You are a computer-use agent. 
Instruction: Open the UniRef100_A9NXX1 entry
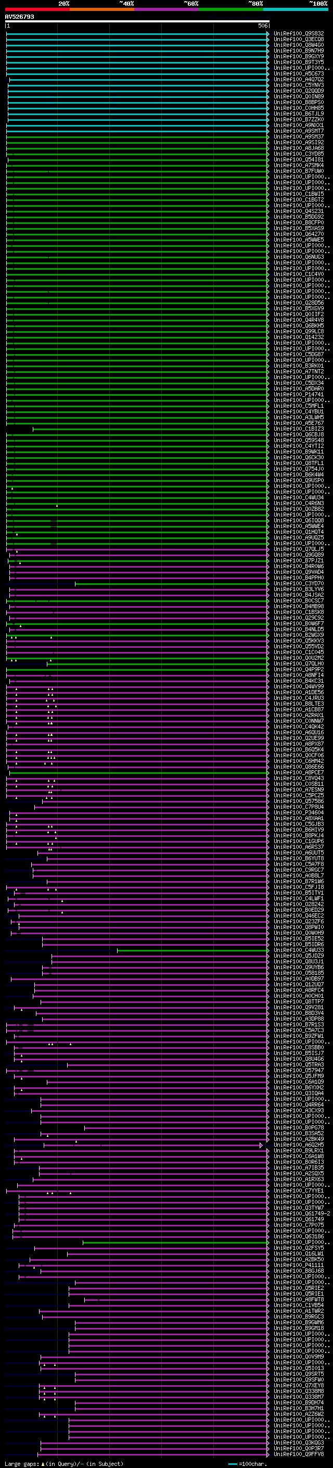click(299, 126)
